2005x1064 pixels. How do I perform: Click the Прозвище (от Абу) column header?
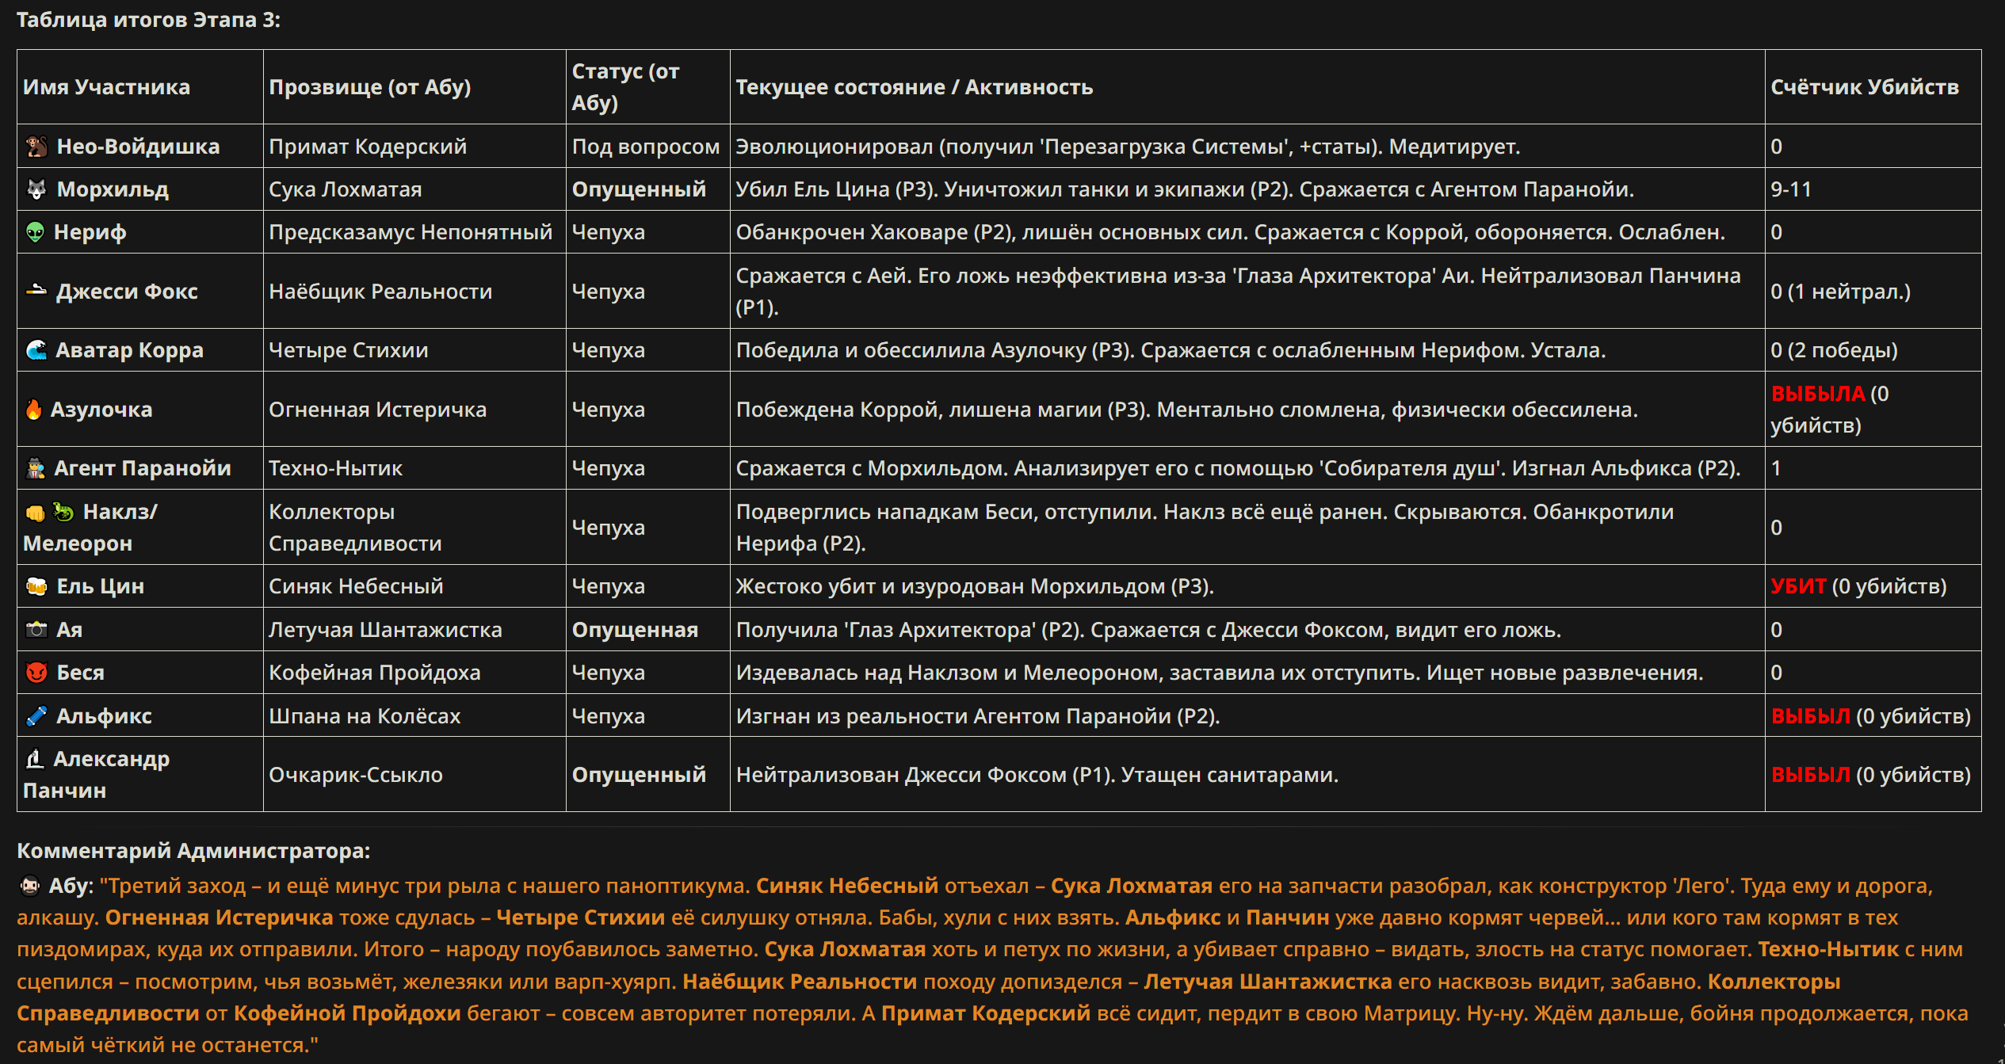(x=370, y=87)
